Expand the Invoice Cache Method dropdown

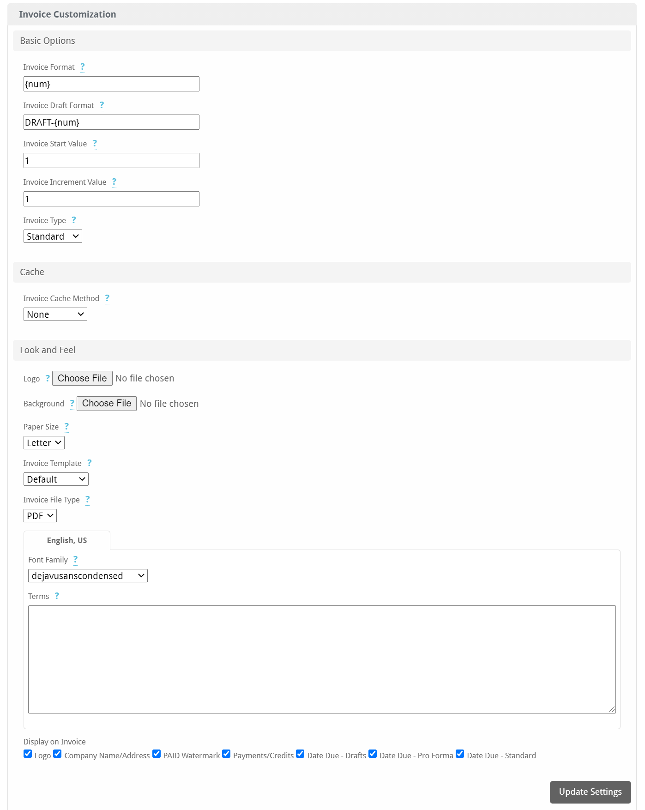pos(55,314)
